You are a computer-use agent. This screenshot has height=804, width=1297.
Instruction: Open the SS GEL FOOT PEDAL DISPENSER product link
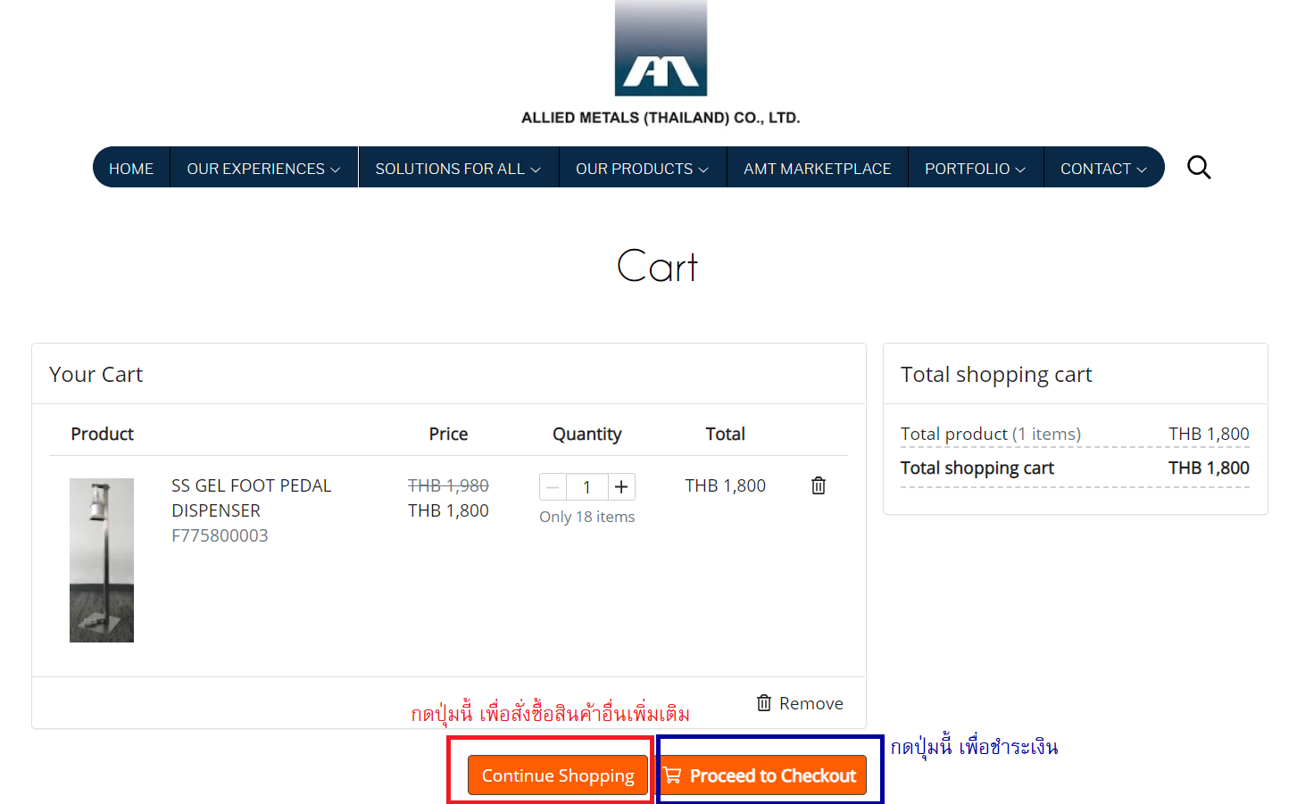[x=252, y=498]
